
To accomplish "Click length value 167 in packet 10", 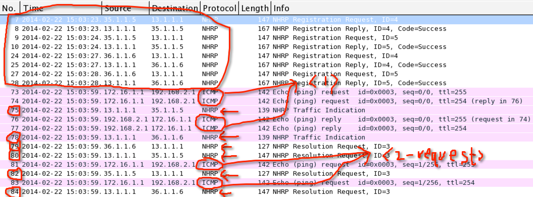I will coord(264,47).
